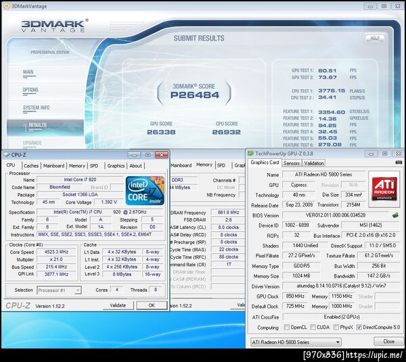Click the 3DMark score P26484
The image size is (406, 362).
[x=194, y=95]
